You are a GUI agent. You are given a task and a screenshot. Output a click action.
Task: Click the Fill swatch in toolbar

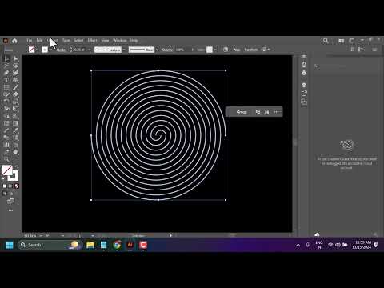[7, 170]
